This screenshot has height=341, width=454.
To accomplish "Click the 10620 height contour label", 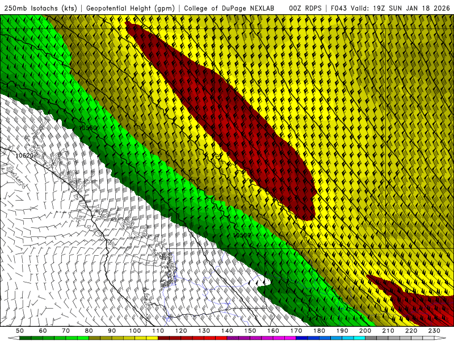I will pyautogui.click(x=24, y=155).
